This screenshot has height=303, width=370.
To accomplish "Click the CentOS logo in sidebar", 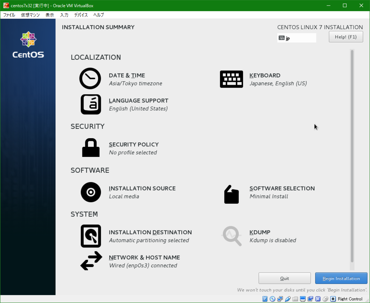I will click(x=28, y=45).
